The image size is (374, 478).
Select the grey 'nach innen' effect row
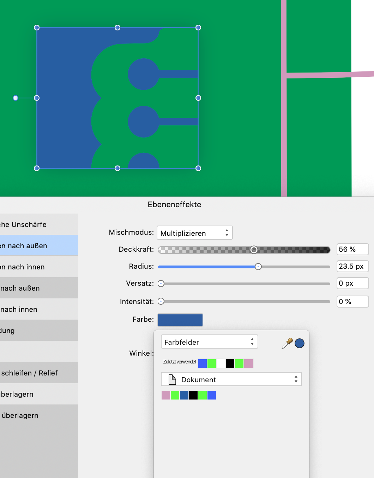pos(39,309)
